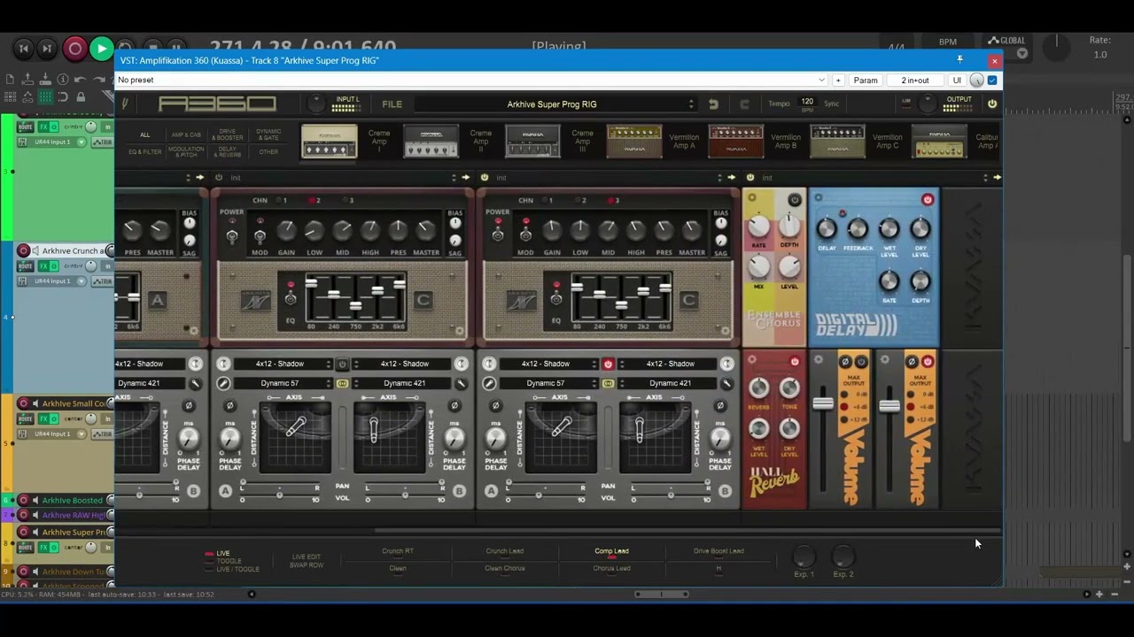Show ALL effect categories tab

(x=145, y=134)
